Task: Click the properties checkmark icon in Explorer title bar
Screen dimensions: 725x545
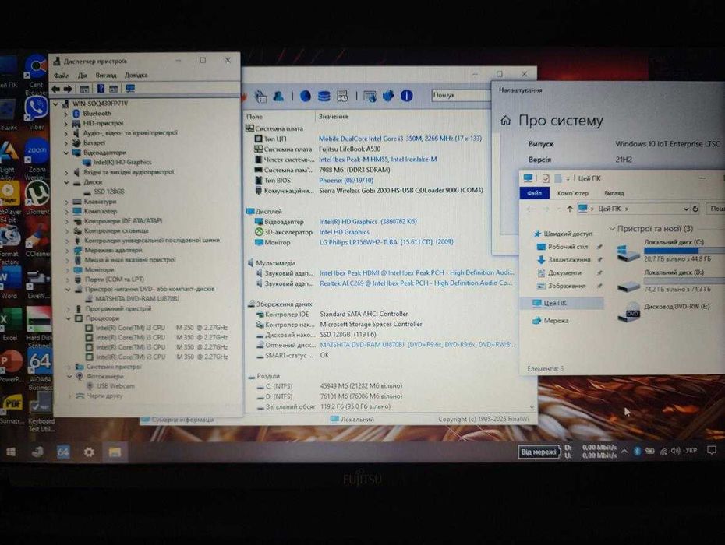Action: (546, 178)
